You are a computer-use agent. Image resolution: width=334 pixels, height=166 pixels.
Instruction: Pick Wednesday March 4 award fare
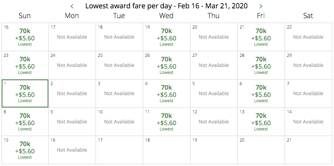[166, 93]
